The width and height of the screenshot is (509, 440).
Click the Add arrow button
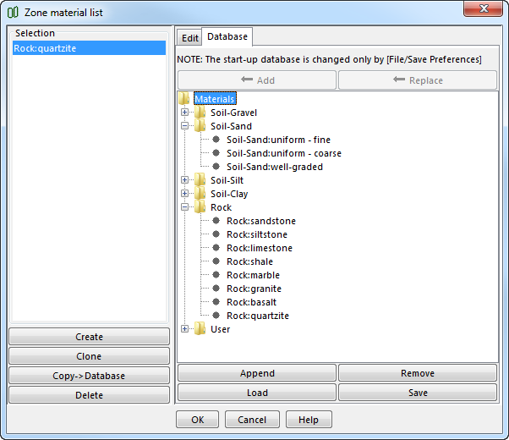[x=257, y=80]
